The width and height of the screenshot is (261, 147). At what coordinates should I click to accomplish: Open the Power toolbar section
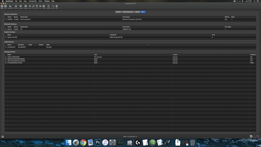(x=44, y=7)
